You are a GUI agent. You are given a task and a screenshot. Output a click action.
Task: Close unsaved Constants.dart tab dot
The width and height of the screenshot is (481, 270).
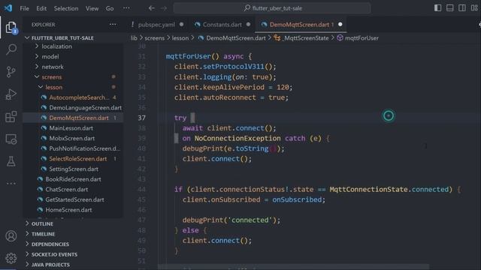[x=248, y=25]
